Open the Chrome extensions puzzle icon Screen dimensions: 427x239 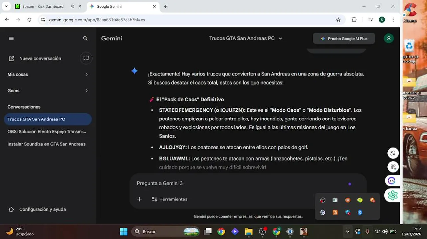(354, 20)
